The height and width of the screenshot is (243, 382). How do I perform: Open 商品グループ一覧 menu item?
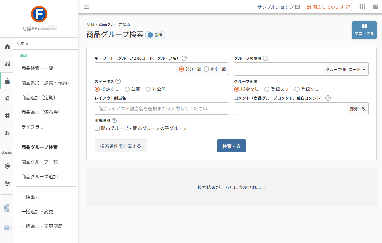coord(40,162)
